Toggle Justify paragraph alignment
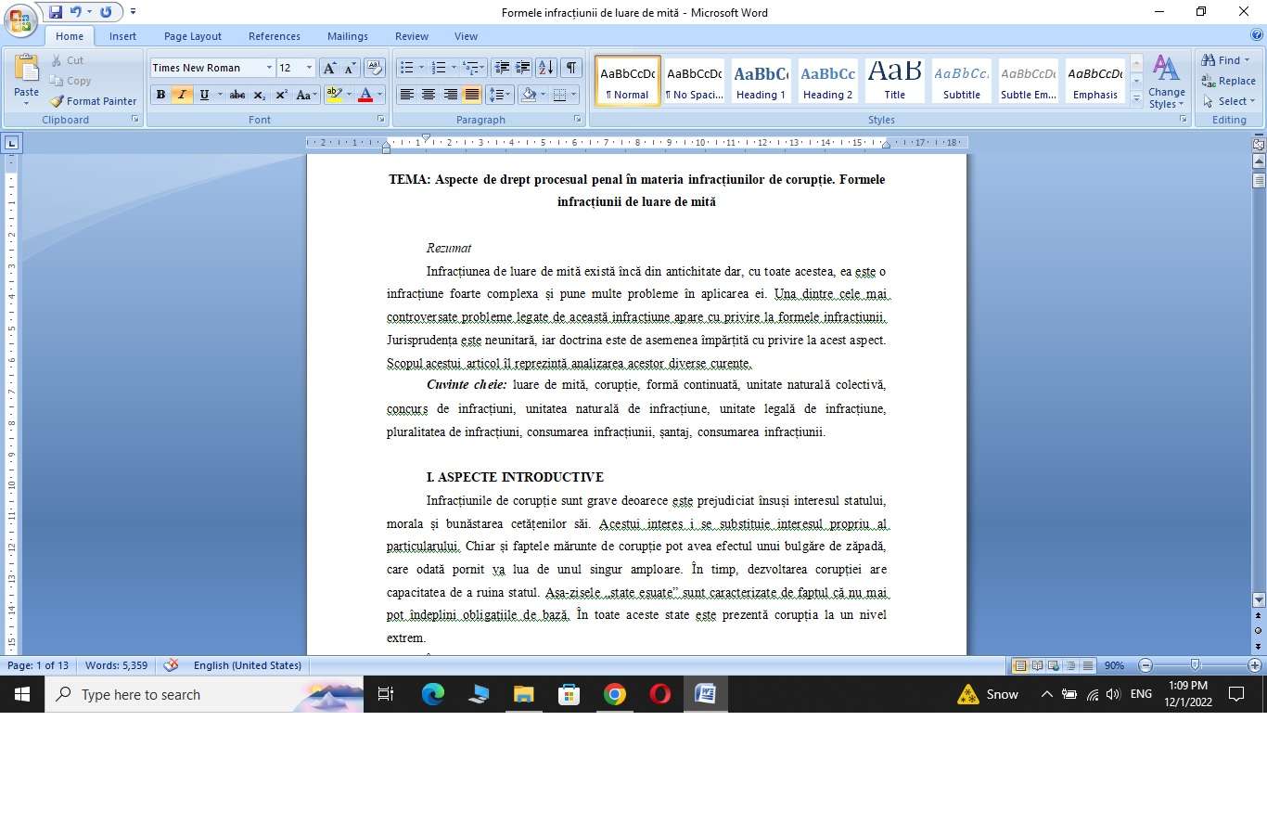 coord(472,95)
